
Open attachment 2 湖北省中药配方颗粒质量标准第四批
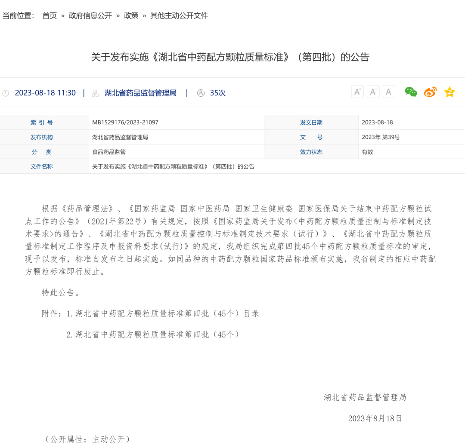coord(153,334)
